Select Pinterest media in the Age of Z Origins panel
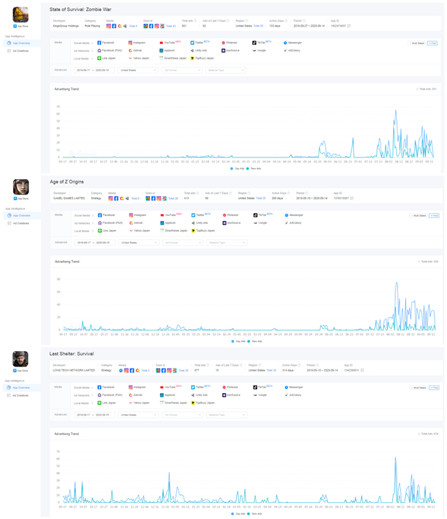 tap(231, 215)
